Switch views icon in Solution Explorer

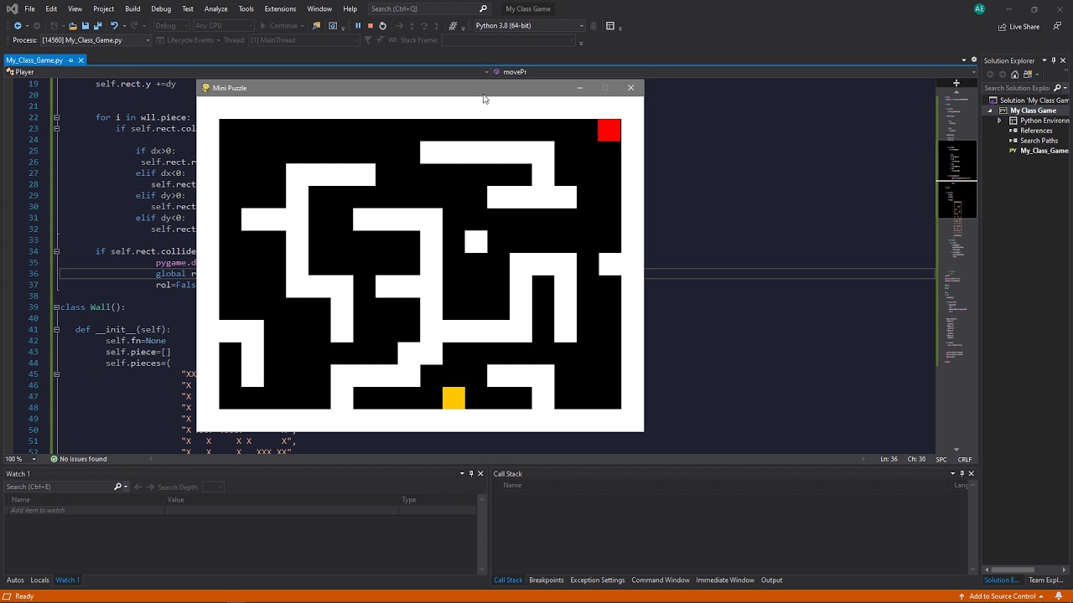coord(1027,74)
